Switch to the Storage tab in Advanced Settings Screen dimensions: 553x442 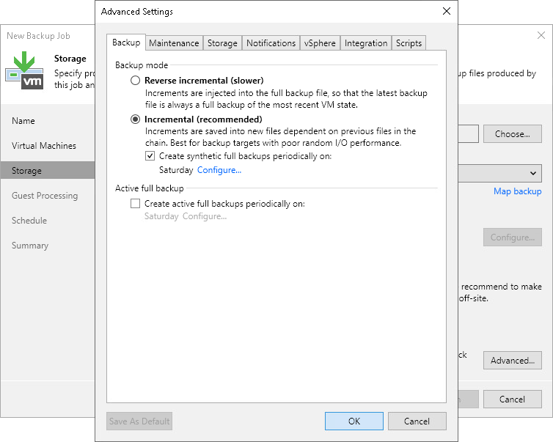pos(222,43)
